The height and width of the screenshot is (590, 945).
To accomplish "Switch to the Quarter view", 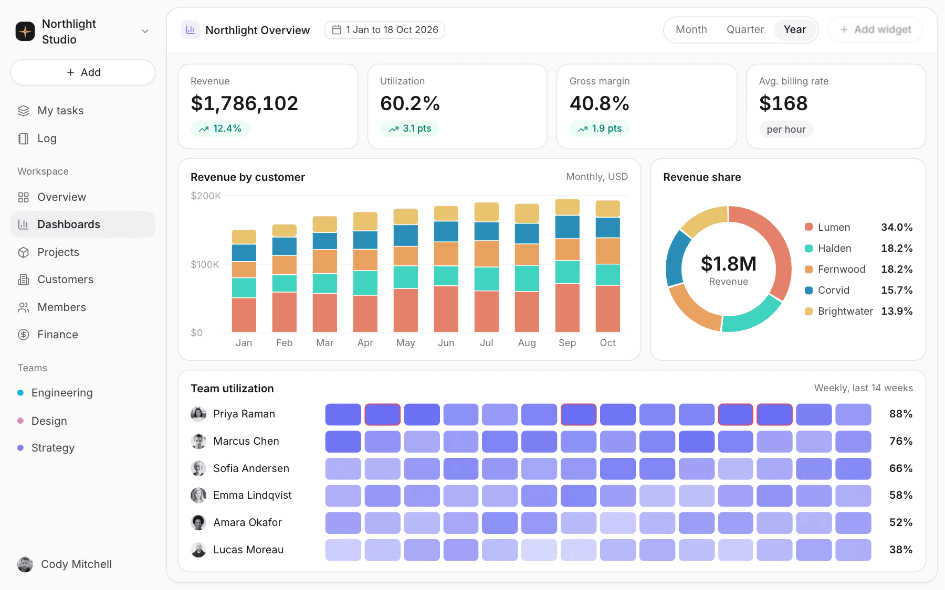I will click(745, 30).
